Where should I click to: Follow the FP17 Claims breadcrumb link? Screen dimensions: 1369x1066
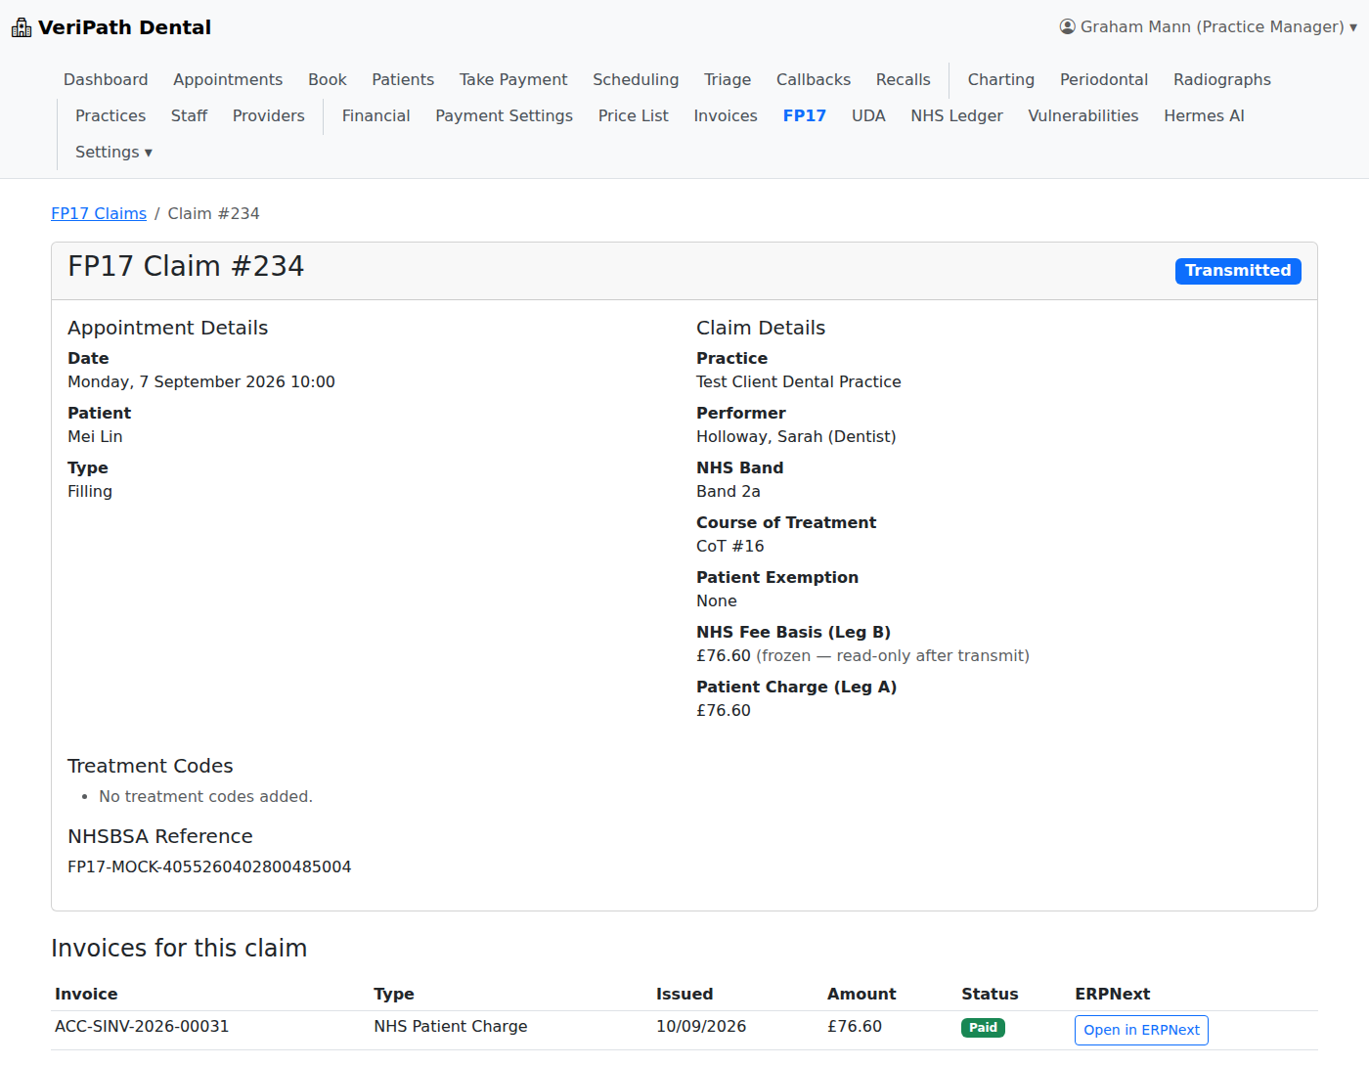[99, 213]
